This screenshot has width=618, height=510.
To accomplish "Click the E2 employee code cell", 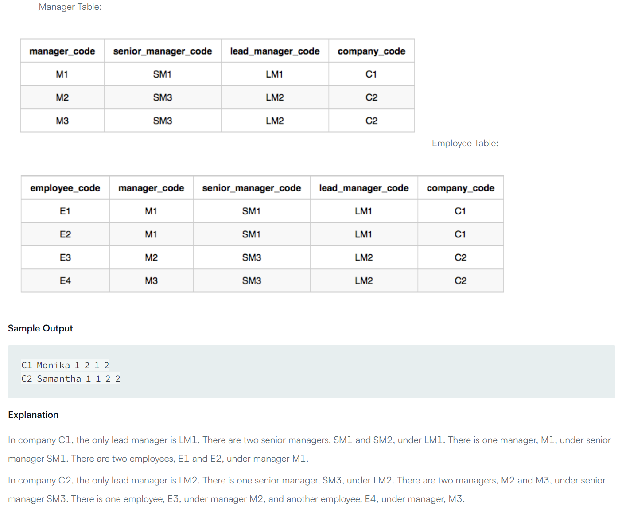I will coord(65,234).
